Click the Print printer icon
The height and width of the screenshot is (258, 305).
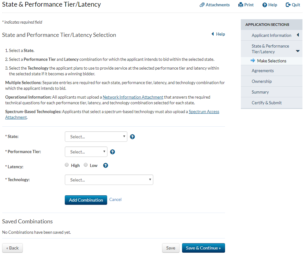(x=241, y=5)
